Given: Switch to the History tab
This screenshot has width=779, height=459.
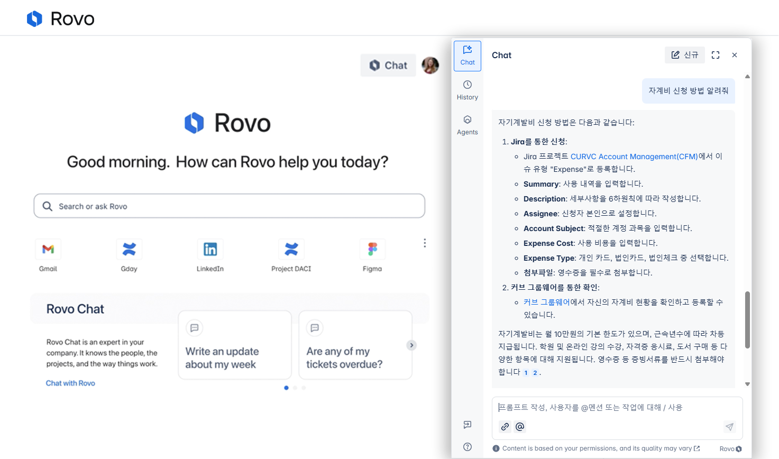Looking at the screenshot, I should (468, 90).
